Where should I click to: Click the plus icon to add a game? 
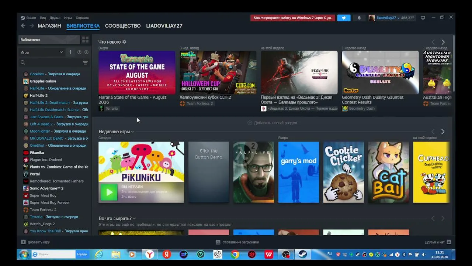pos(23,242)
